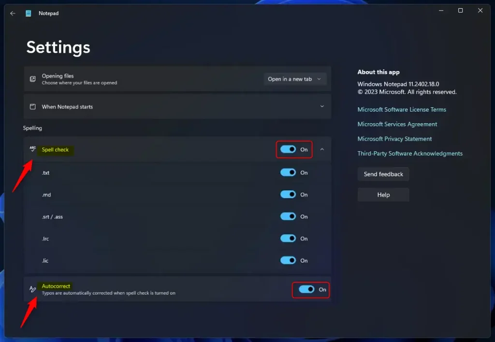495x342 pixels.
Task: Minimize the Notepad window
Action: click(441, 11)
